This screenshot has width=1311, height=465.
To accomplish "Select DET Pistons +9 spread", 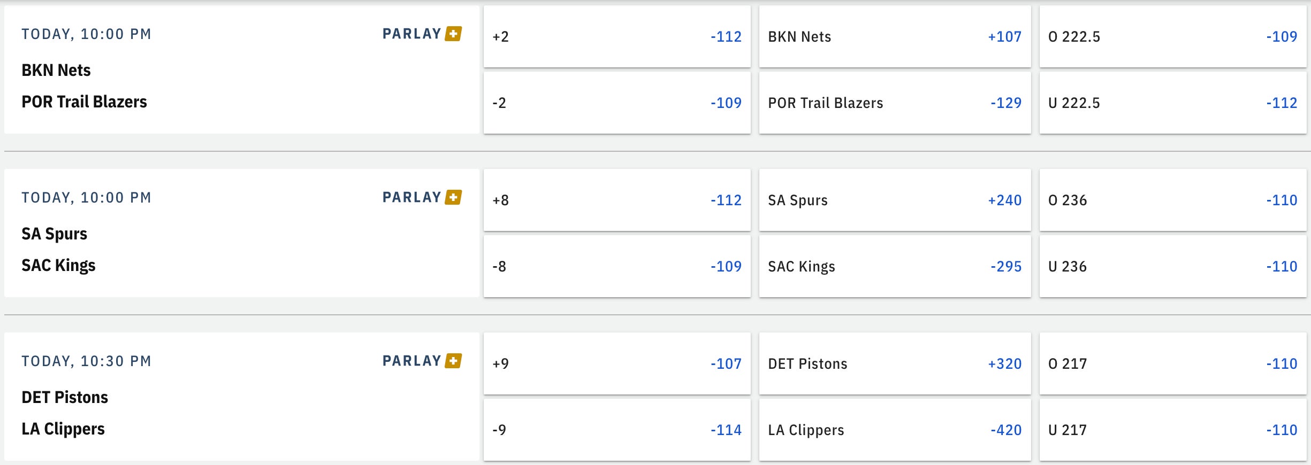I will pyautogui.click(x=616, y=363).
